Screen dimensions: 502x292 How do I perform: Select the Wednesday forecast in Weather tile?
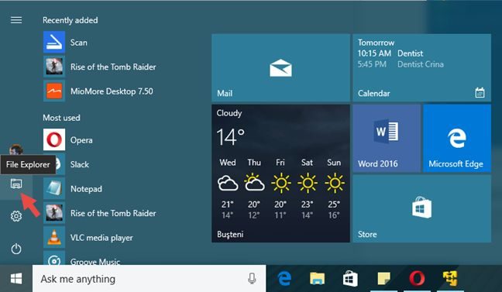pos(228,189)
